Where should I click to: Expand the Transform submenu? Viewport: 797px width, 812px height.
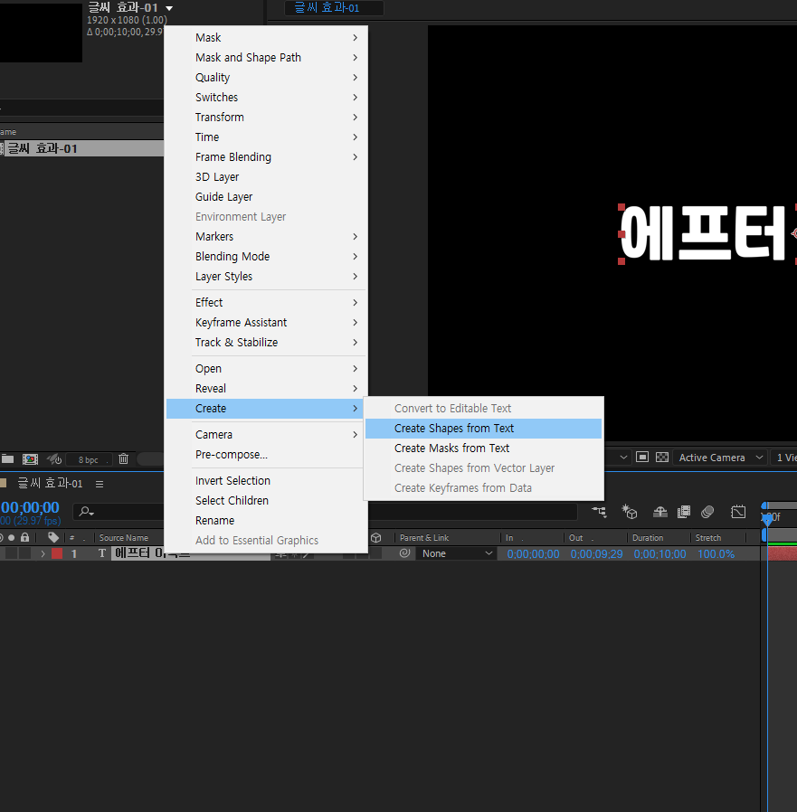[266, 118]
